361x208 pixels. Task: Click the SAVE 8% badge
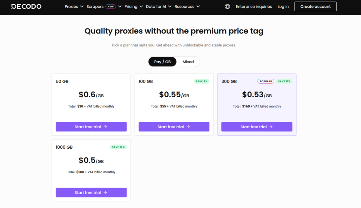tap(201, 81)
